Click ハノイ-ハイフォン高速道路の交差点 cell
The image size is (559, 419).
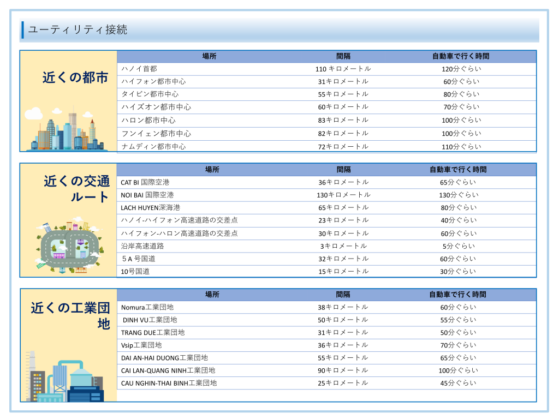(179, 220)
